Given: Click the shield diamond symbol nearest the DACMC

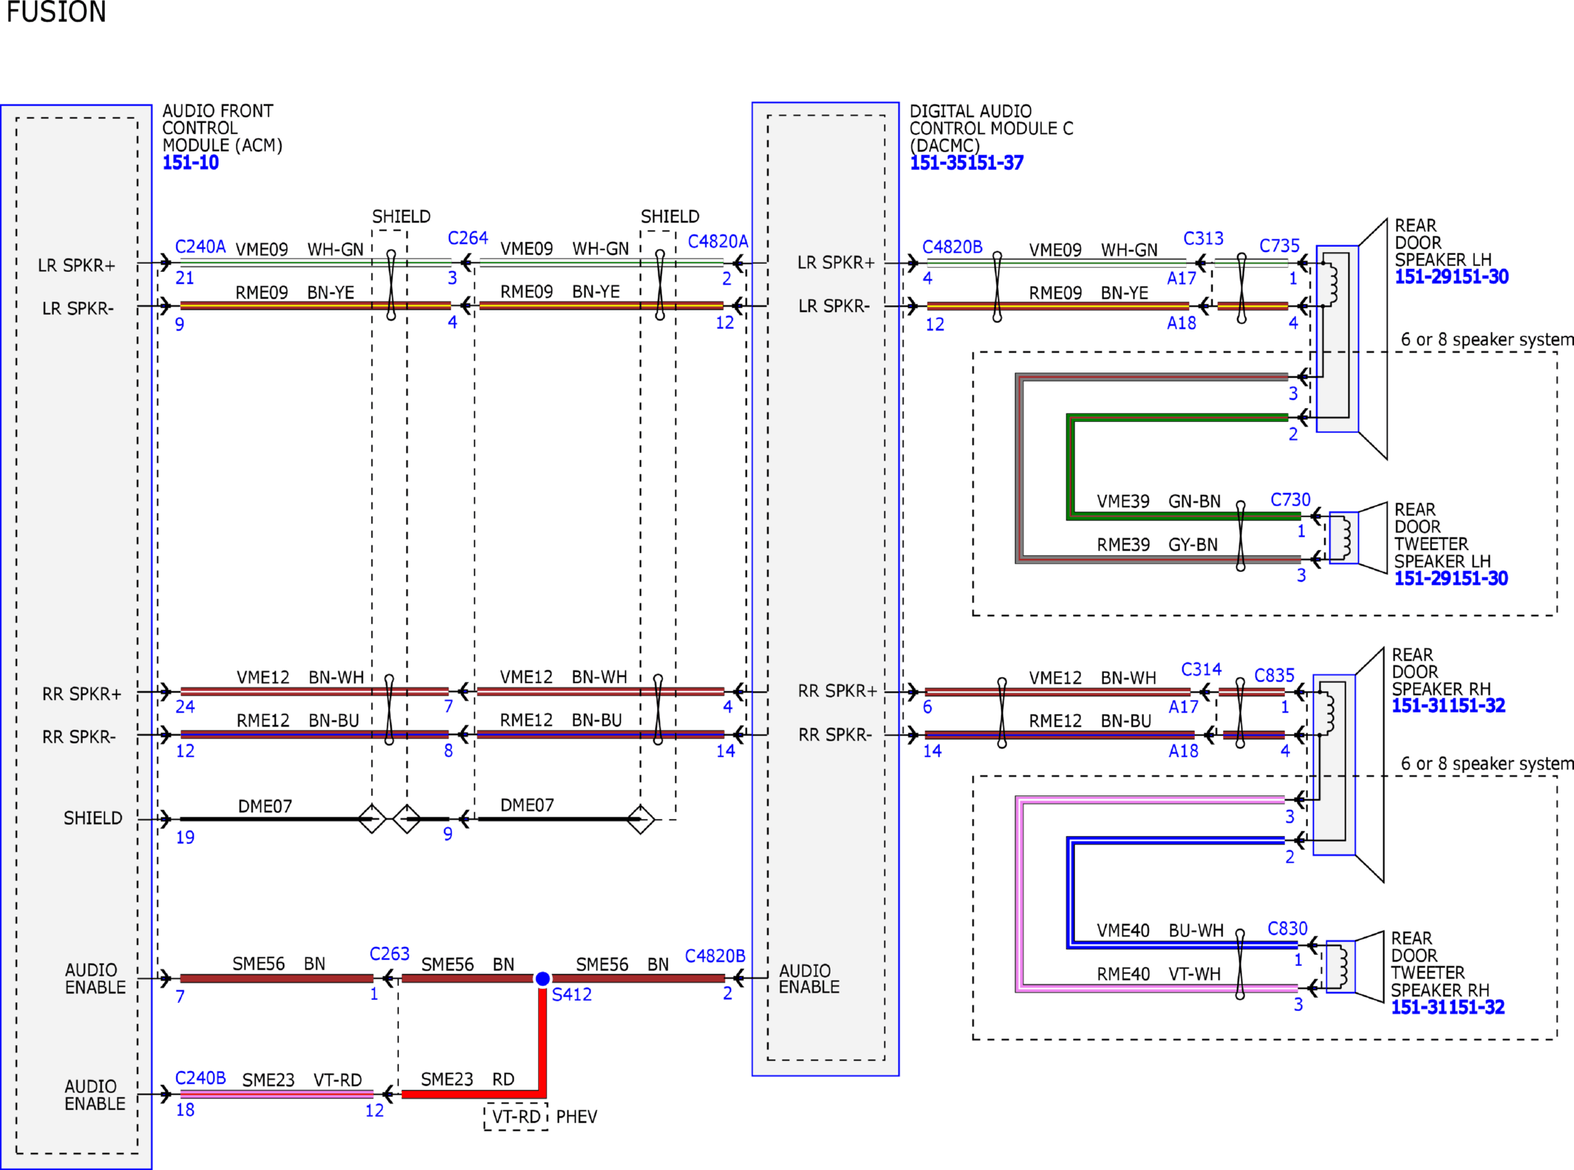Looking at the screenshot, I should (641, 819).
